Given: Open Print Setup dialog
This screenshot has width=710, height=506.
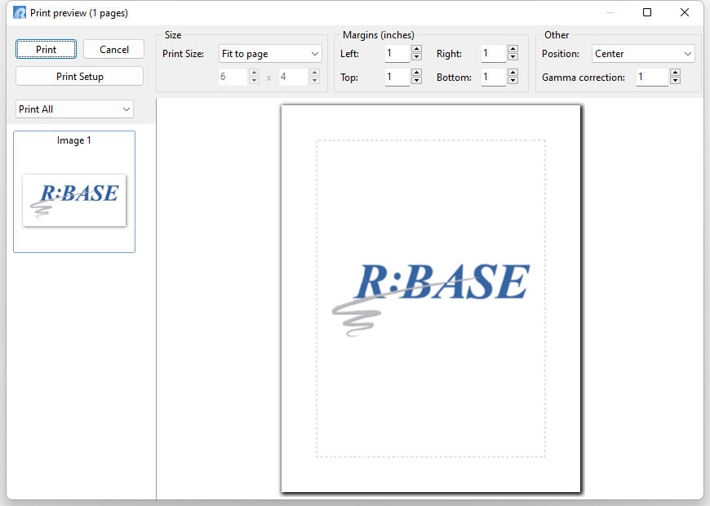Looking at the screenshot, I should pos(80,76).
